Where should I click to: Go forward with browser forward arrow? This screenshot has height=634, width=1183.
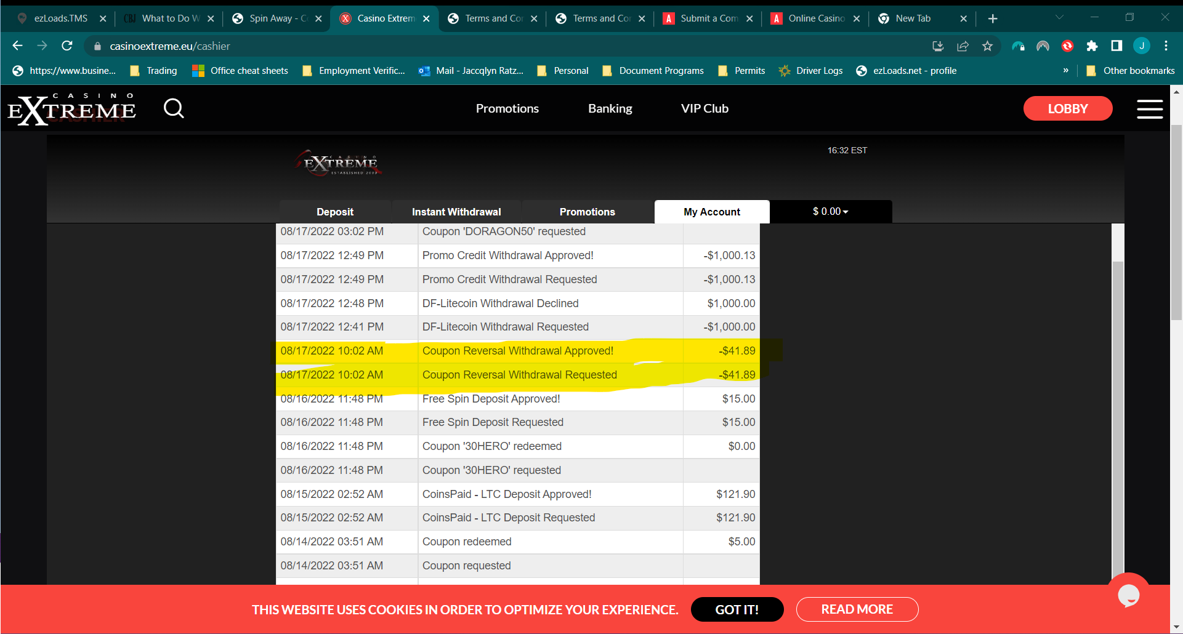coord(42,46)
